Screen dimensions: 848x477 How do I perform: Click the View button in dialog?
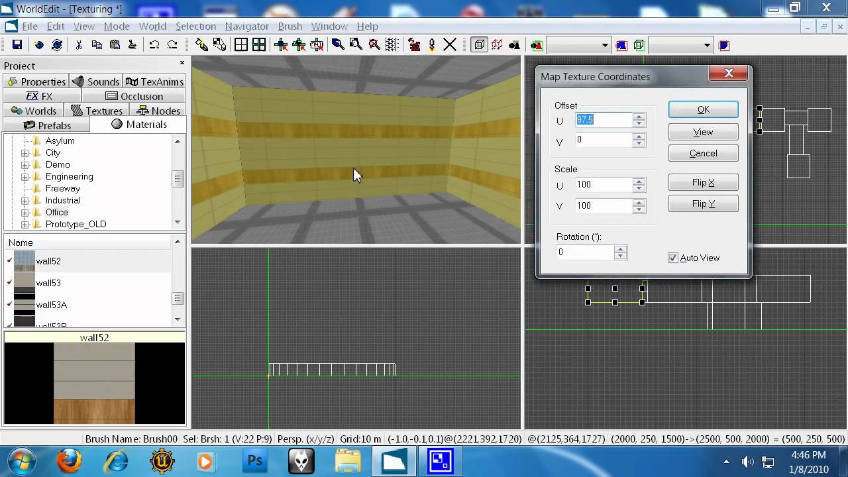(x=703, y=132)
